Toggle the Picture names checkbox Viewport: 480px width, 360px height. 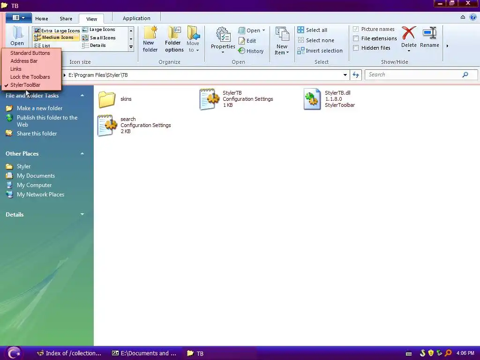pyautogui.click(x=355, y=29)
